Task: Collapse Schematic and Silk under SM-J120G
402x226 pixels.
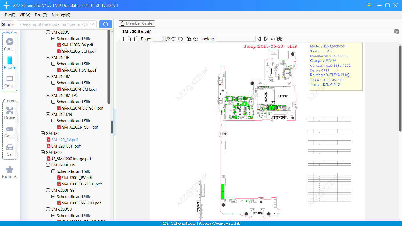Action: (53, 38)
